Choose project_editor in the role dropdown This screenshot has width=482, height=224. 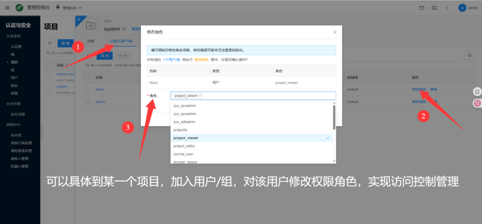(x=184, y=146)
